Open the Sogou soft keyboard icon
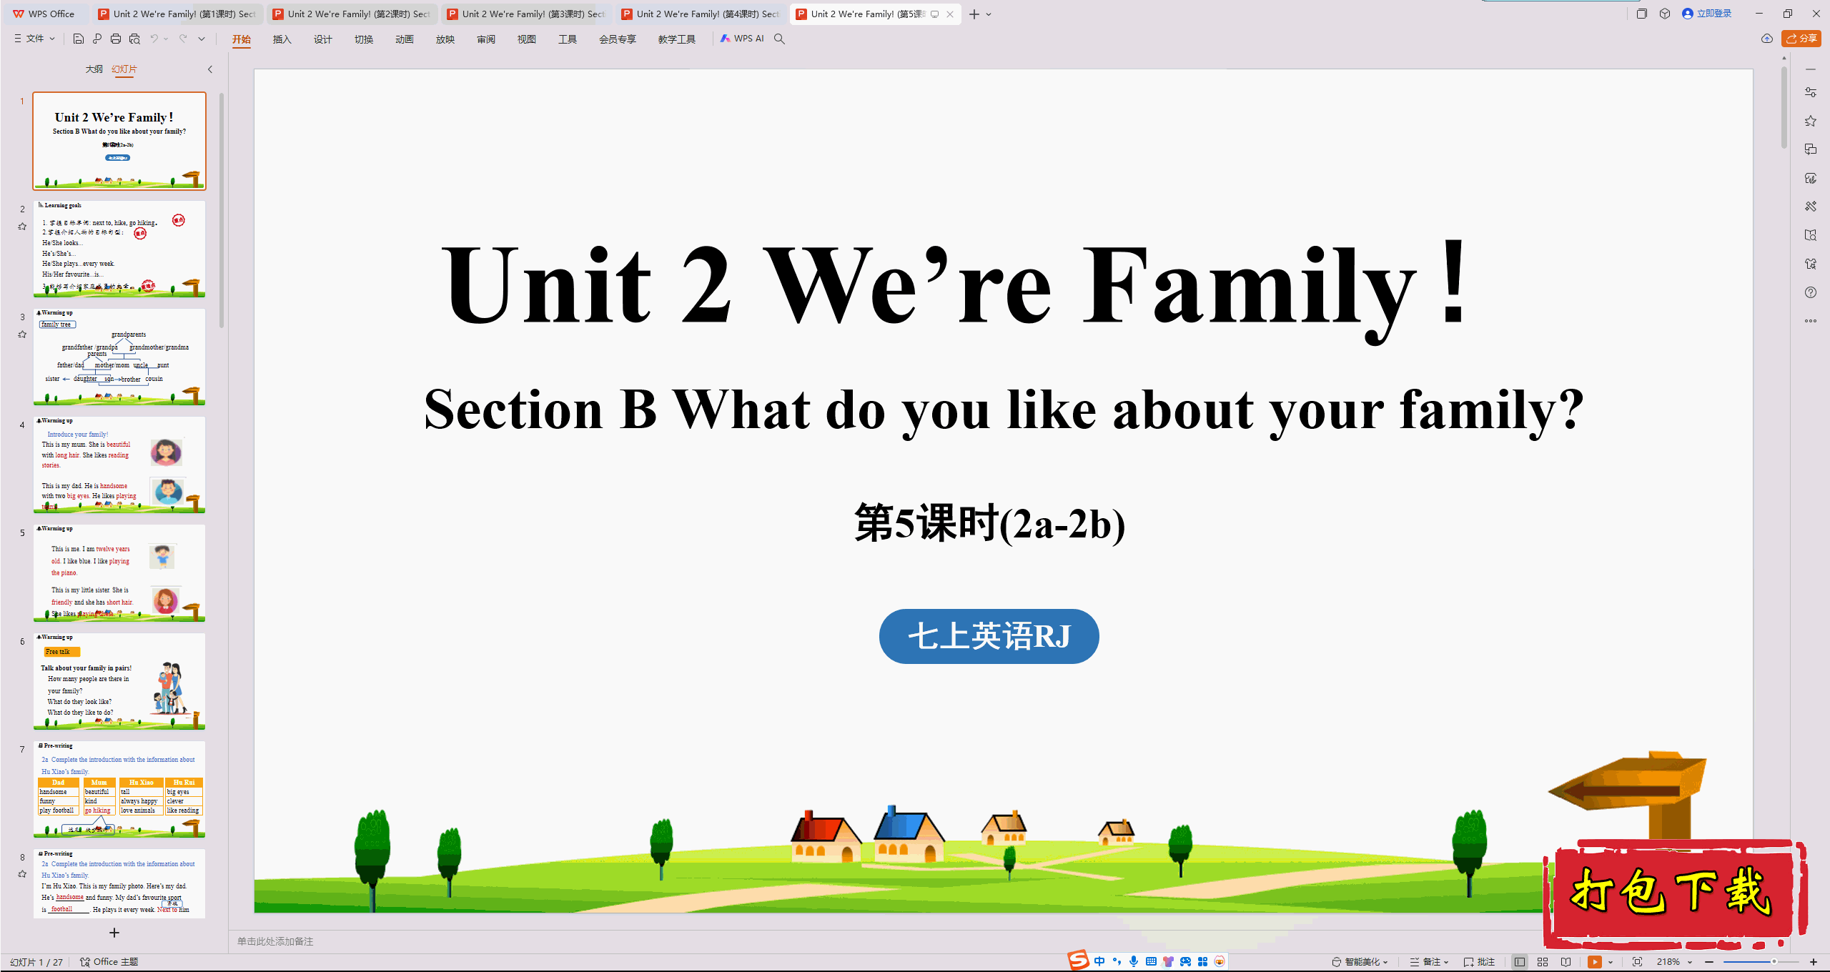Screen dimensions: 1830x972 [x=1151, y=961]
